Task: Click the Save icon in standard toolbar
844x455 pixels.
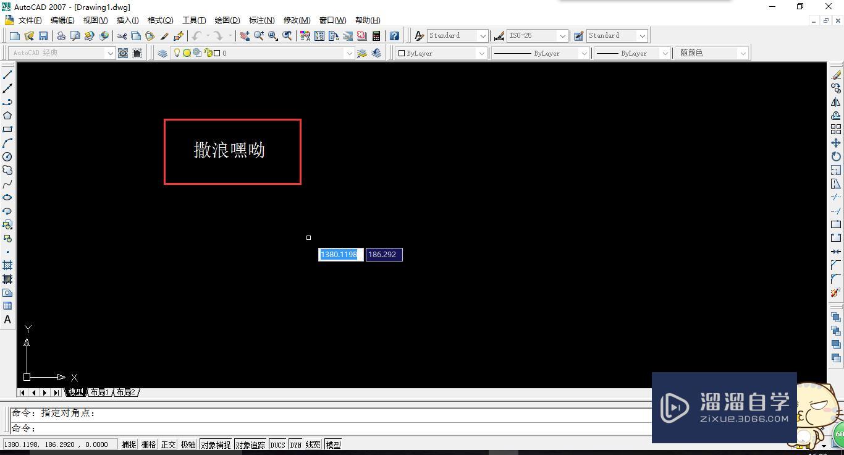Action: (43, 36)
